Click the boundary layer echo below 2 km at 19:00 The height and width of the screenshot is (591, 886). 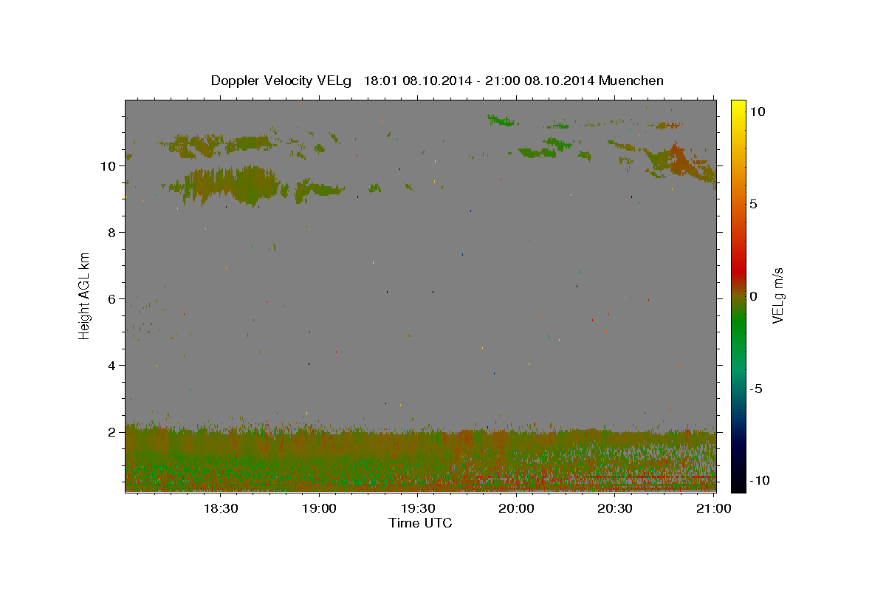[319, 458]
